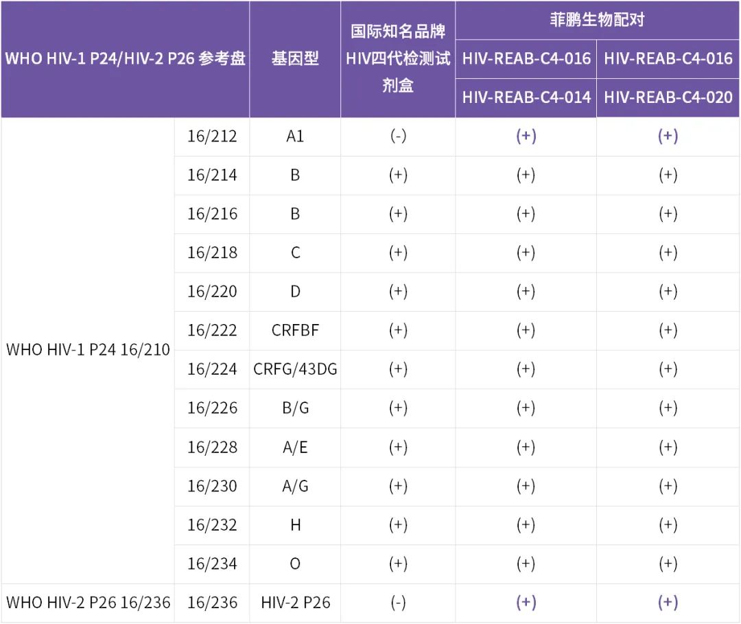The height and width of the screenshot is (624, 741).
Task: Click the 16/212 sample number cell
Action: coord(212,136)
